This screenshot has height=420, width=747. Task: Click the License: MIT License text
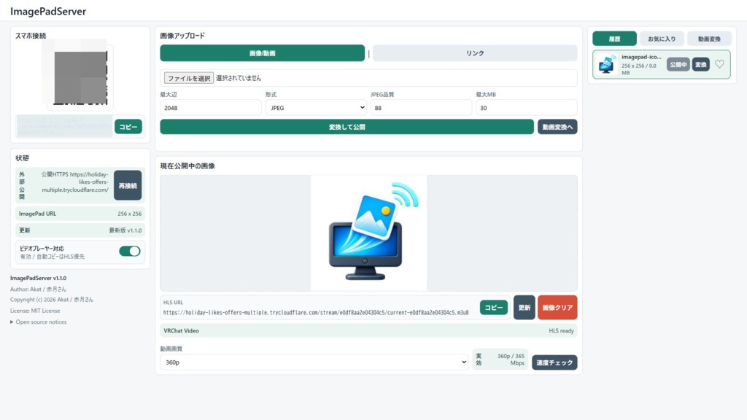[x=35, y=311]
